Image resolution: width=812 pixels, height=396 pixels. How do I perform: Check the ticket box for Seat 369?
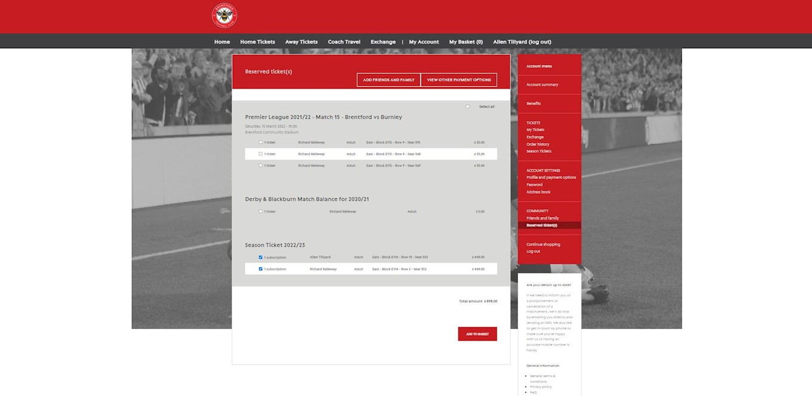[260, 165]
